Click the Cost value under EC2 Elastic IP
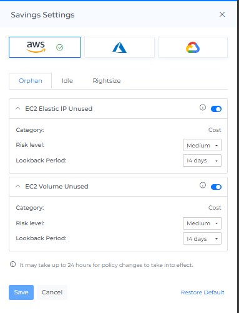239x313 pixels. pyautogui.click(x=215, y=130)
